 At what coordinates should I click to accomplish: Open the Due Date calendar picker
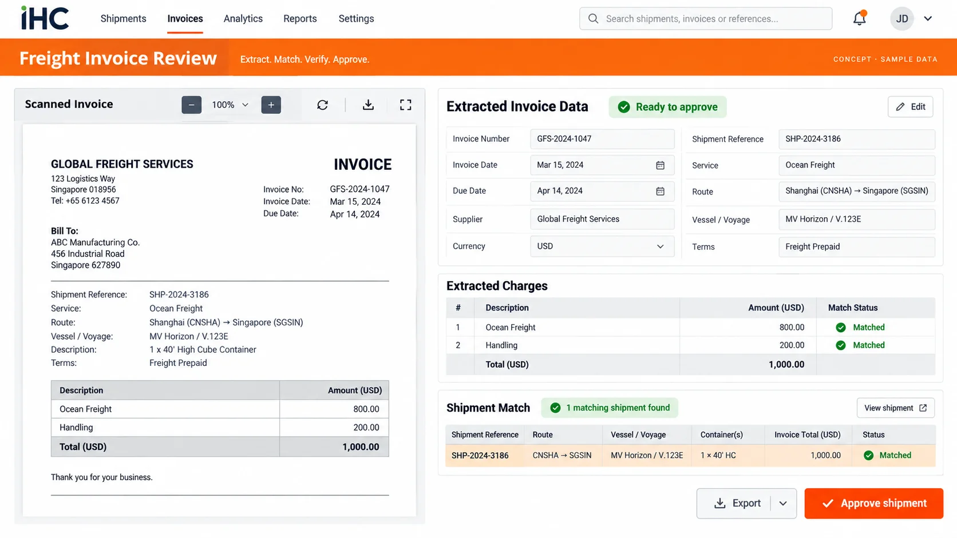pos(660,191)
